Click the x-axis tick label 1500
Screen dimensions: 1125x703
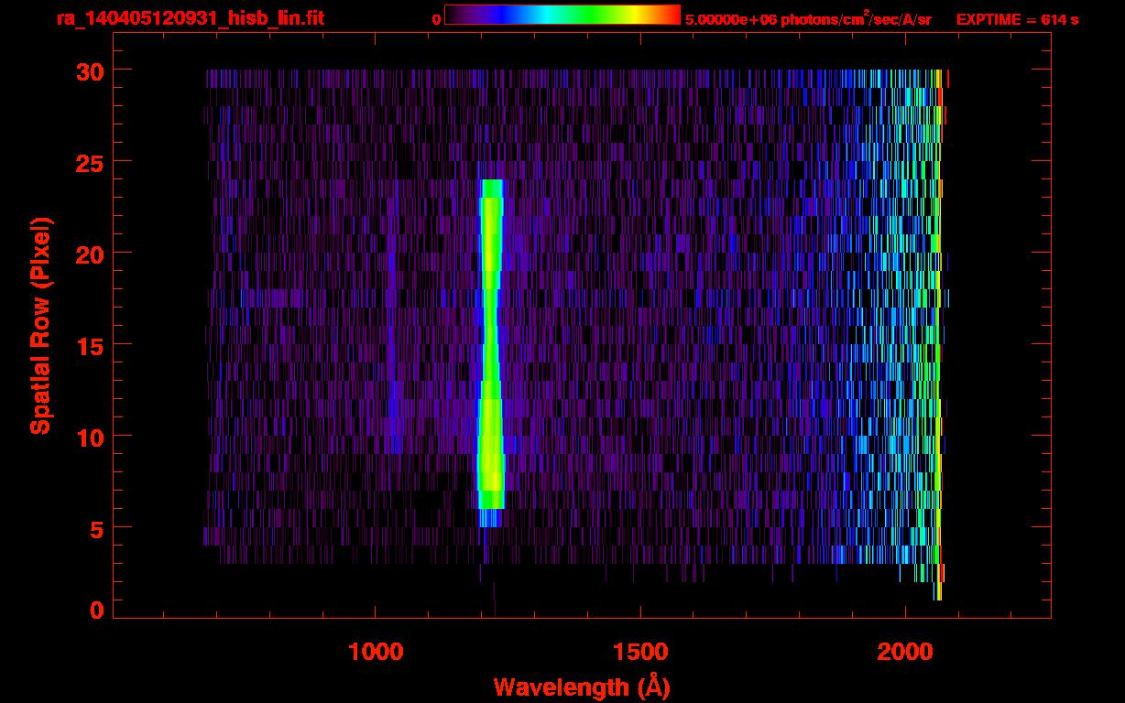(x=640, y=652)
